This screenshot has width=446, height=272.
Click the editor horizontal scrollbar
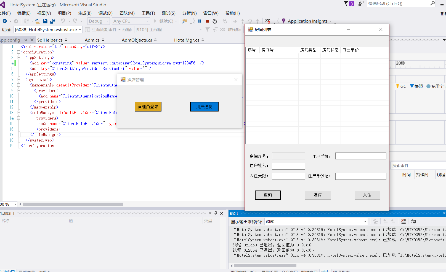(73, 204)
